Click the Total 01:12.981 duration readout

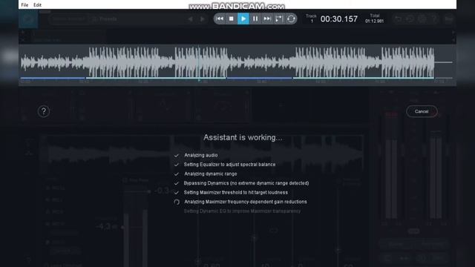(374, 19)
